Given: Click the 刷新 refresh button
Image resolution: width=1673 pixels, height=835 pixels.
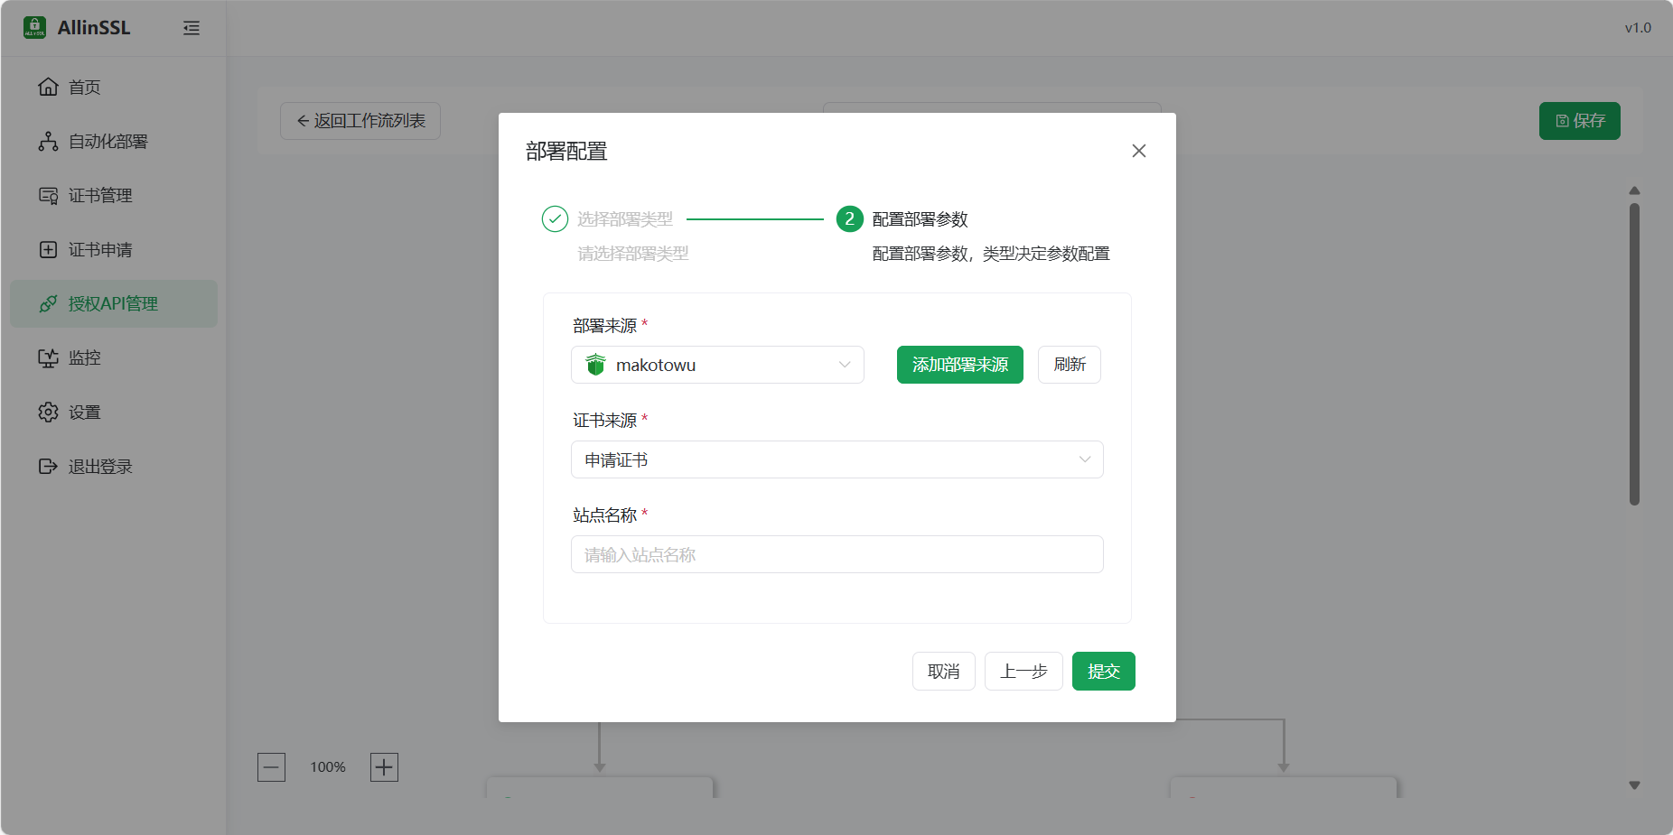Looking at the screenshot, I should tap(1069, 365).
